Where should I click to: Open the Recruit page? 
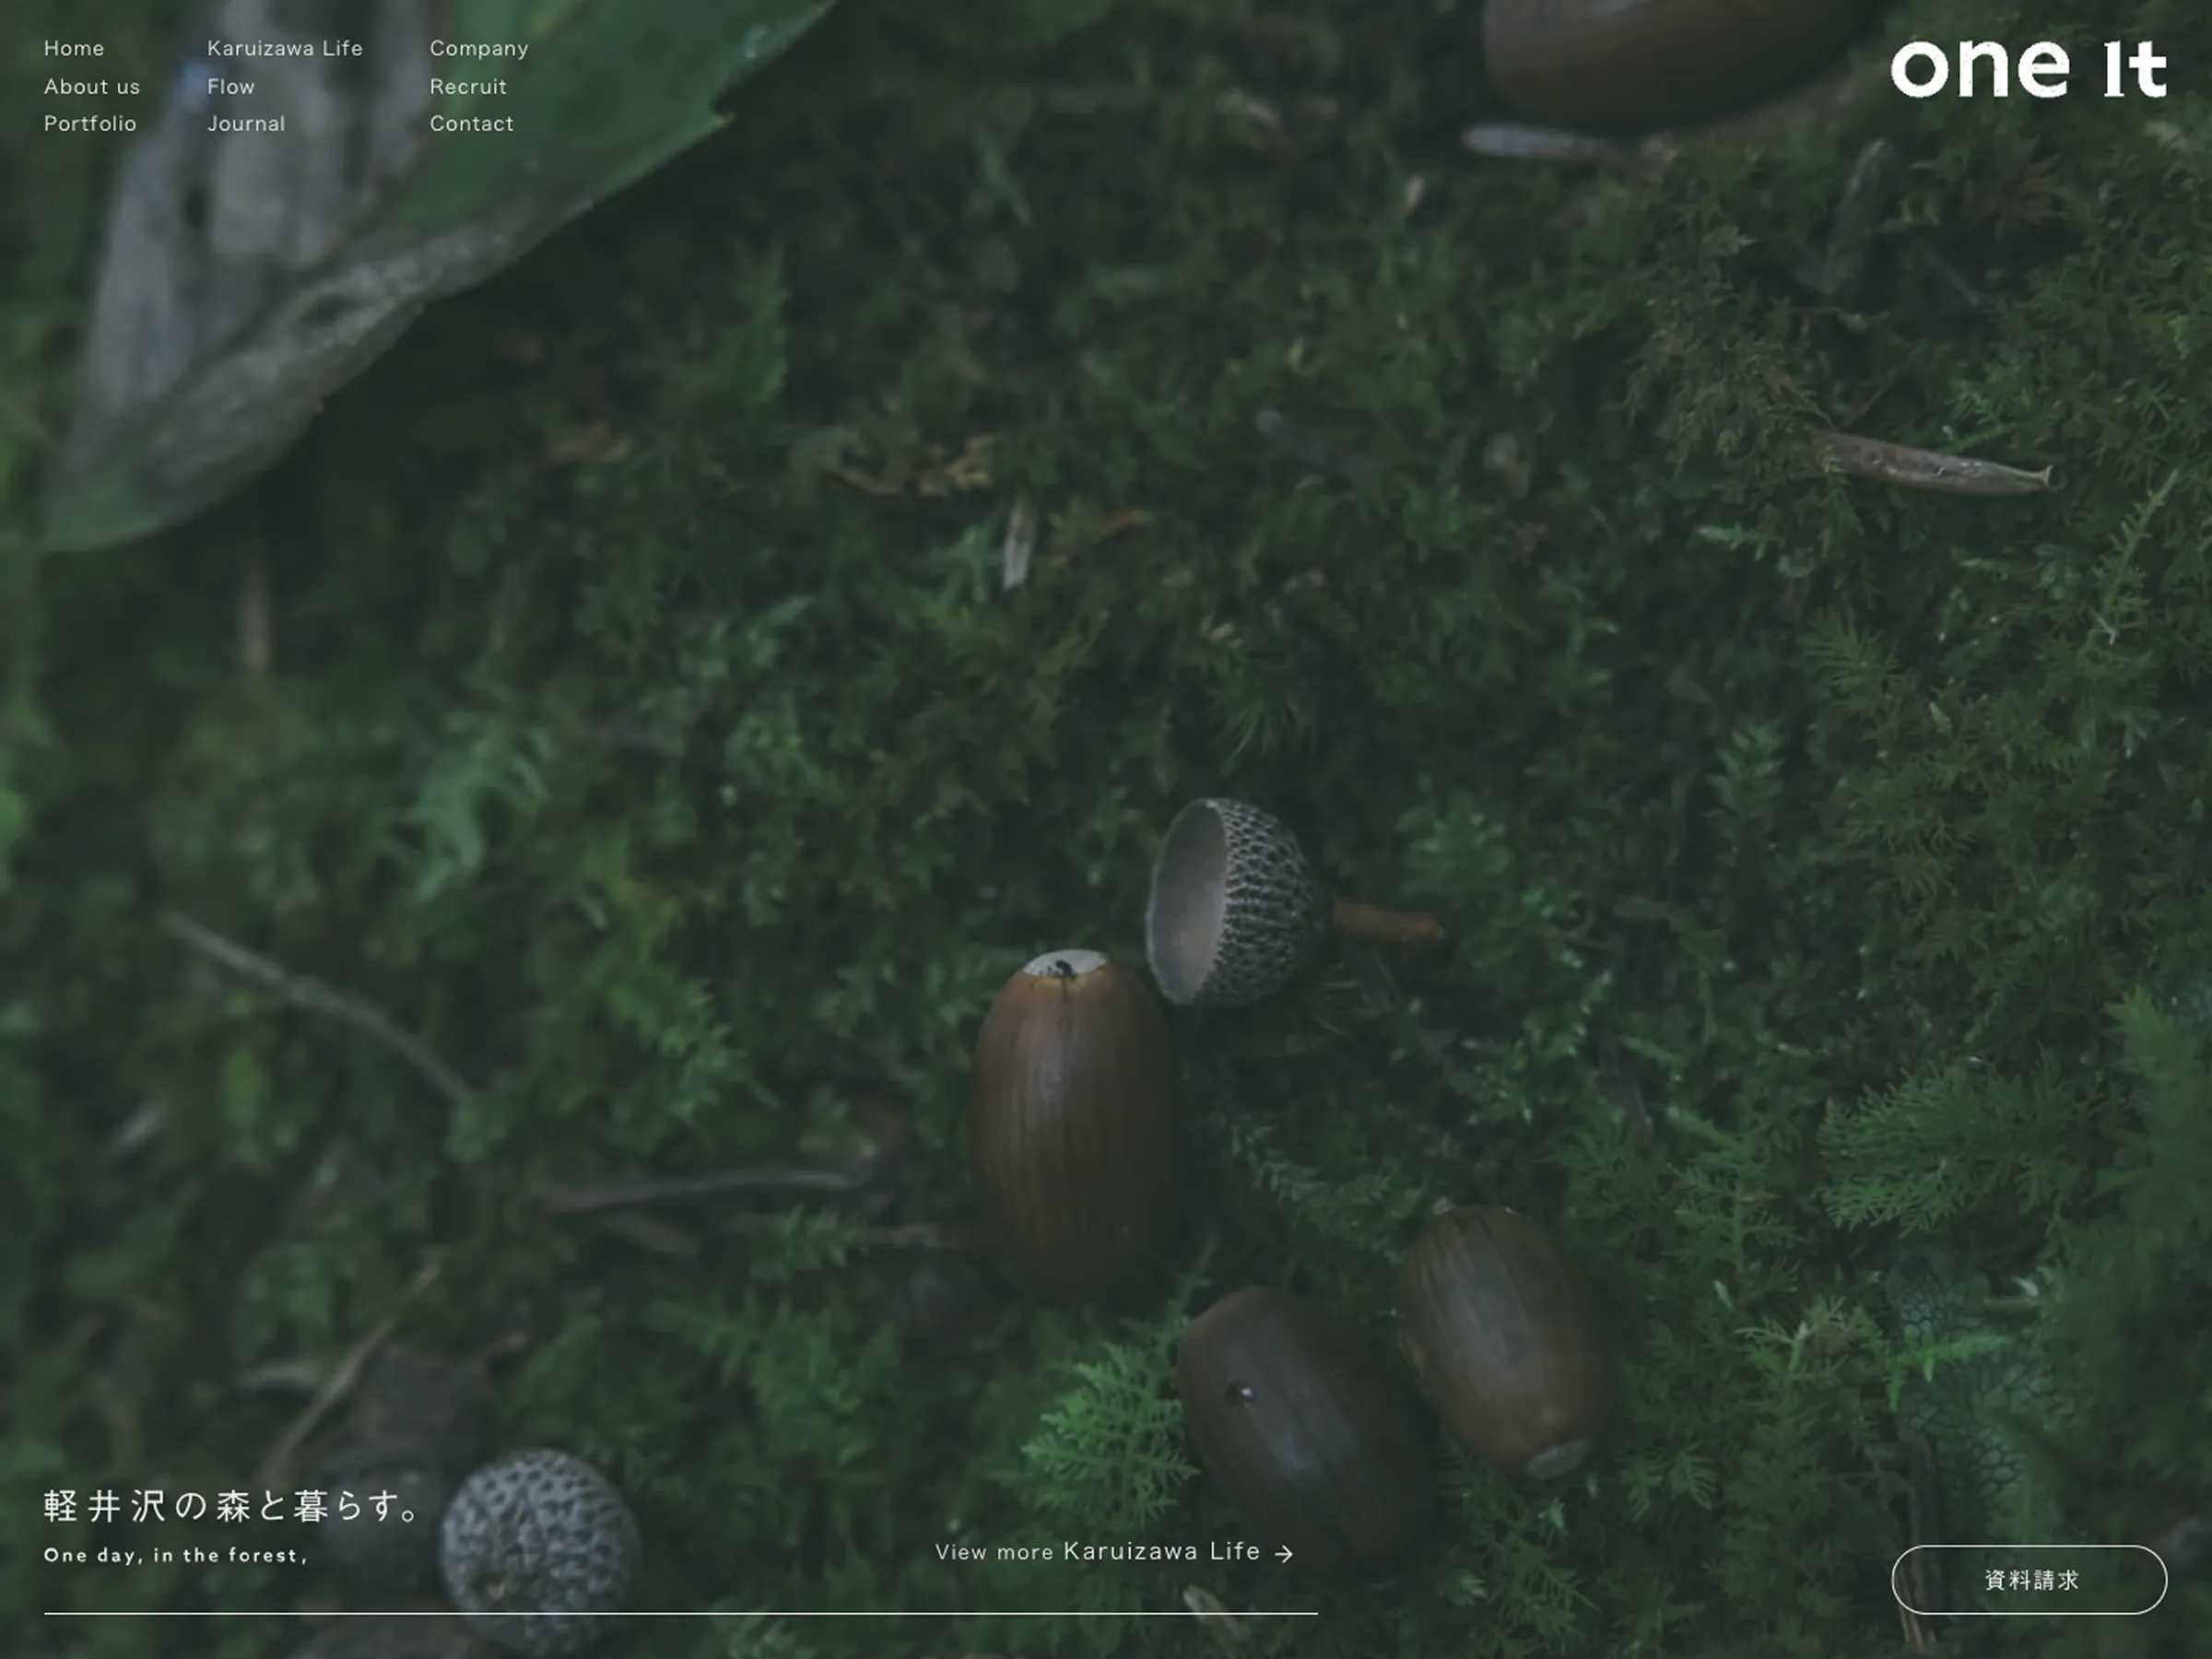pyautogui.click(x=468, y=87)
